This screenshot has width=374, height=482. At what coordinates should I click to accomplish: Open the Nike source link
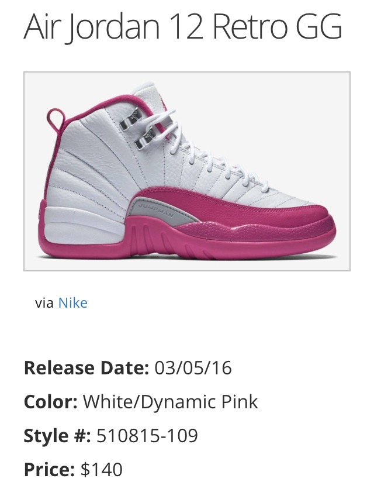[73, 303]
